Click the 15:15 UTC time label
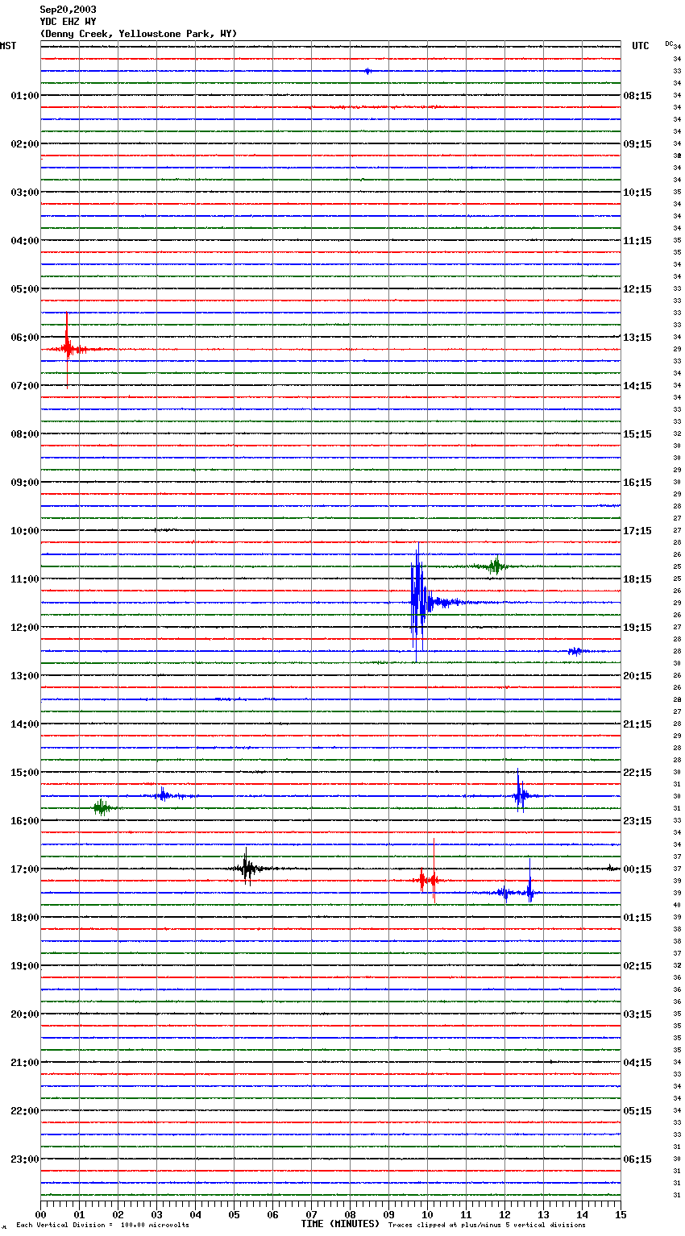 637,434
